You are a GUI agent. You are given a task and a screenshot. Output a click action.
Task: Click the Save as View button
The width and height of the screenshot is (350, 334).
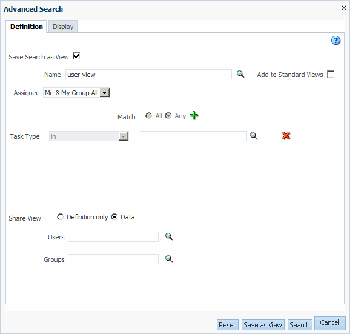point(263,325)
